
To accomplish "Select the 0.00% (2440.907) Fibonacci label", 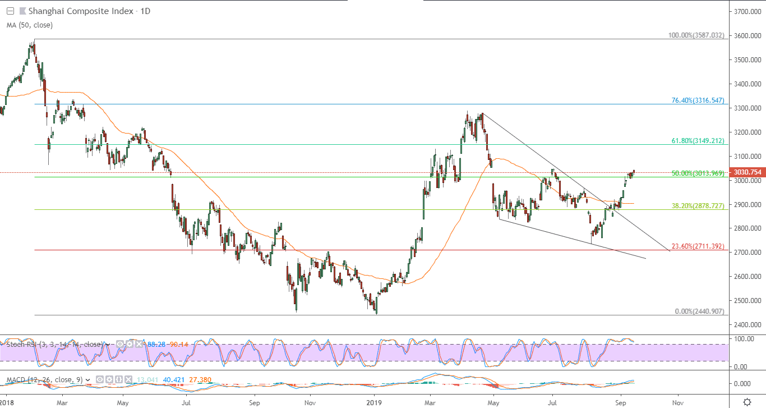I will pos(700,311).
